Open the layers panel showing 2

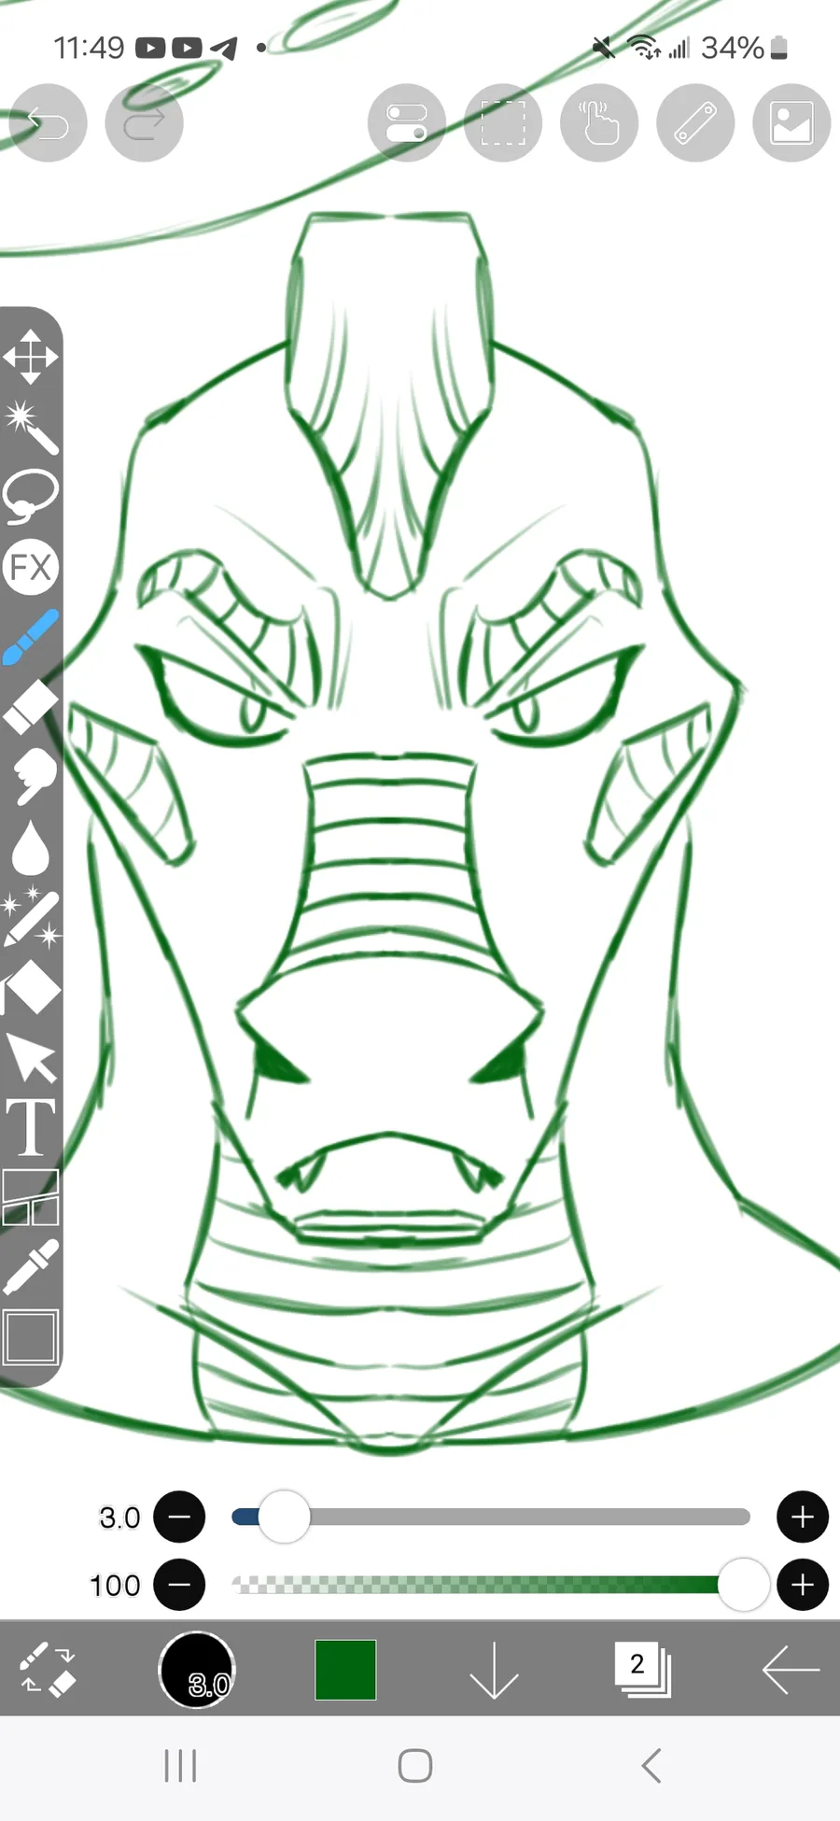[642, 1670]
